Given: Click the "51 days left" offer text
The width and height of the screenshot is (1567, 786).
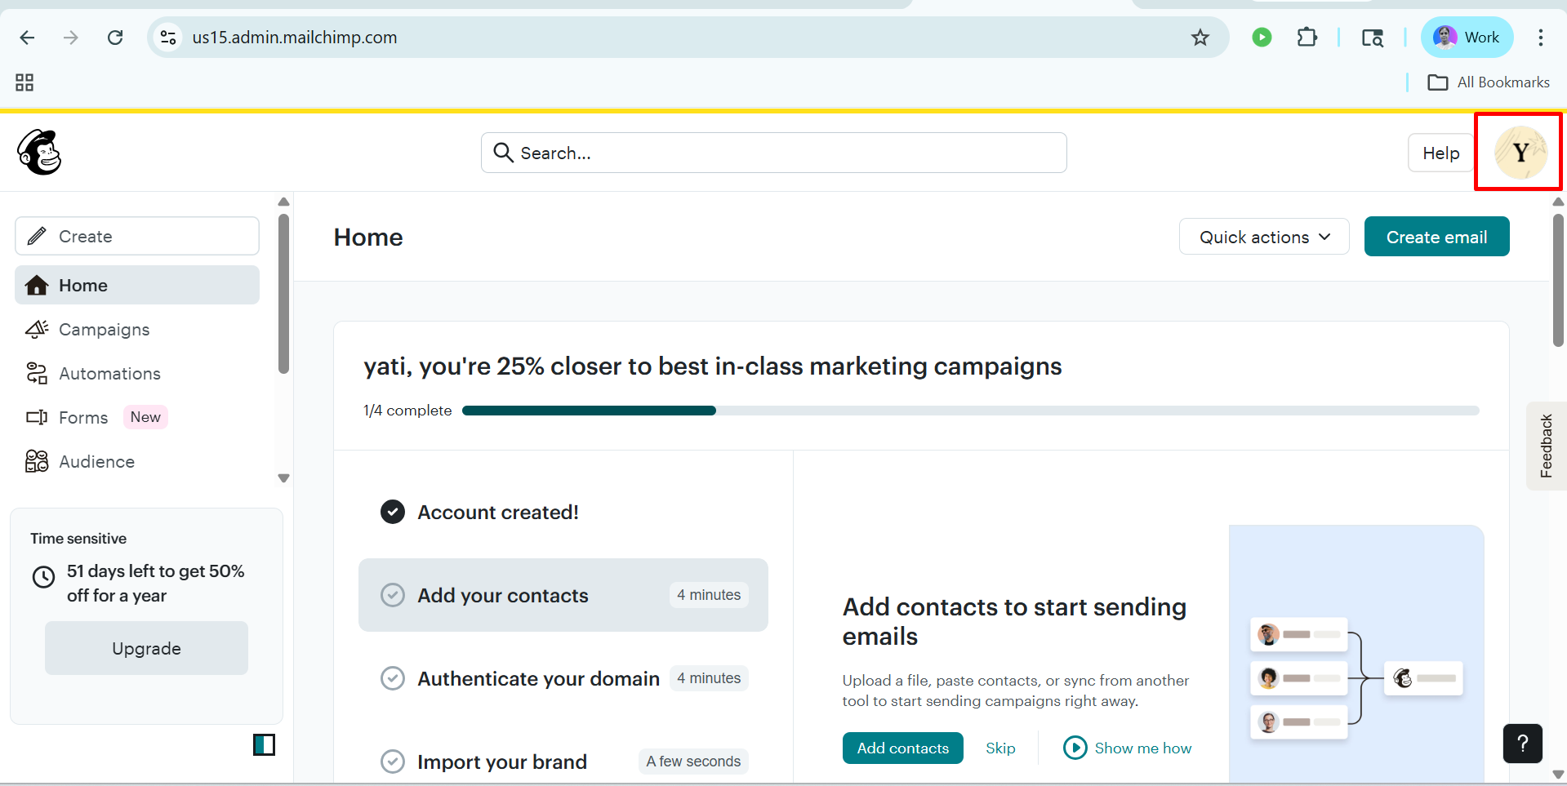Looking at the screenshot, I should [155, 584].
